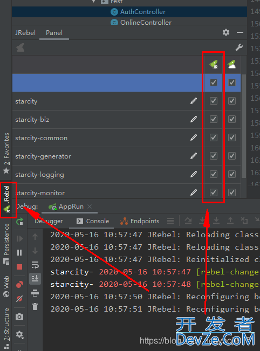The height and width of the screenshot is (351, 260).
Task: Open the Web side tool window
Action: coord(6,286)
